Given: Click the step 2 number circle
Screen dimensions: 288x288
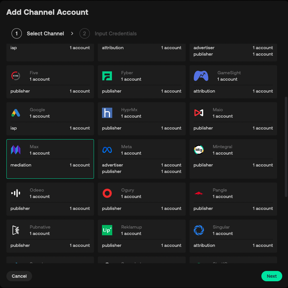Looking at the screenshot, I should tap(84, 33).
